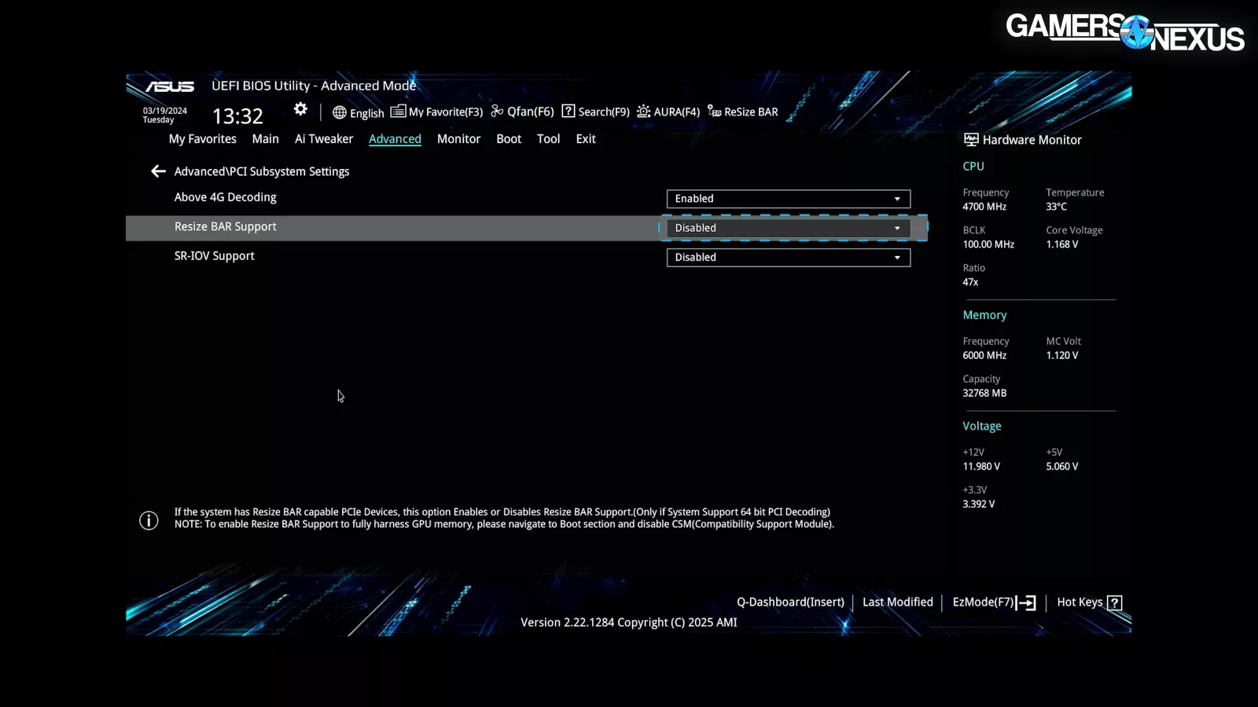This screenshot has width=1258, height=707.
Task: Click the +5V value 5.060 V
Action: [x=1061, y=467]
